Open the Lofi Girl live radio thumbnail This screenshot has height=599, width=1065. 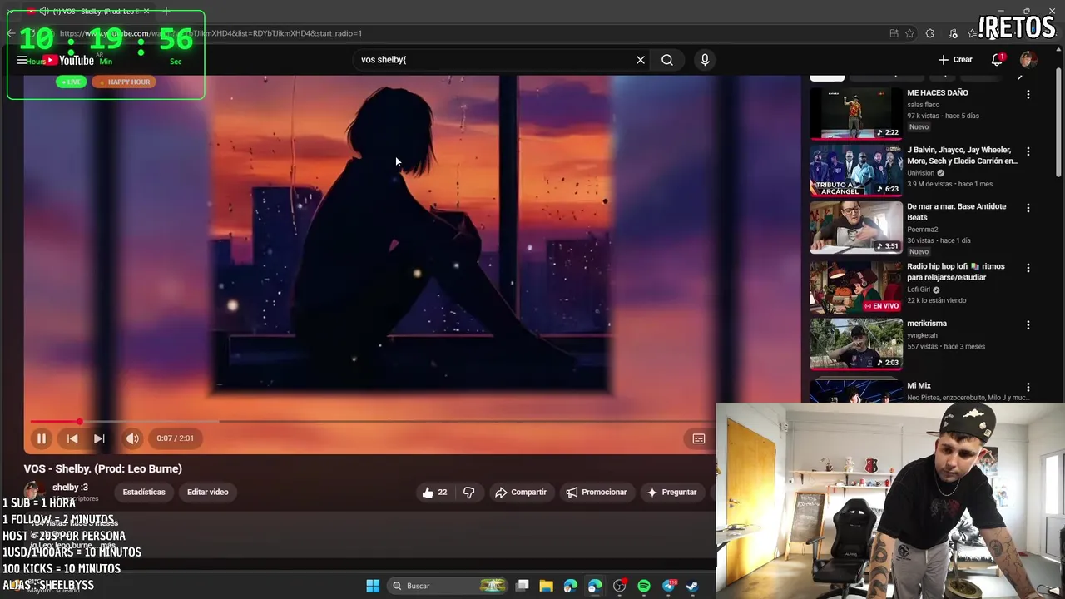click(855, 287)
